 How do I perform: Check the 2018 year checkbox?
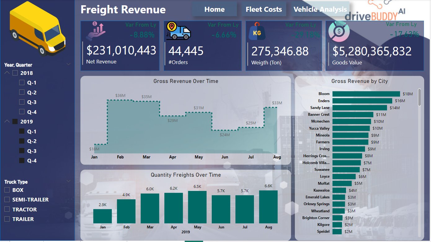pyautogui.click(x=15, y=73)
